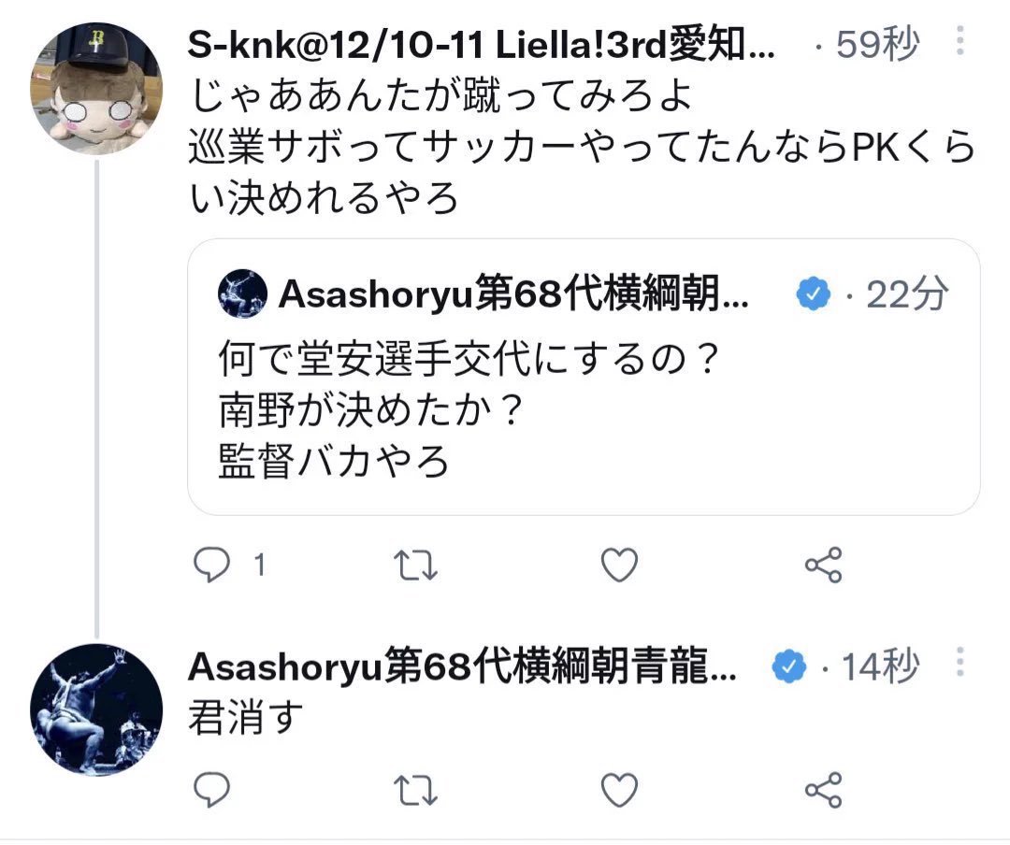Like the 君消す tweet
1010x845 pixels.
pos(619,790)
